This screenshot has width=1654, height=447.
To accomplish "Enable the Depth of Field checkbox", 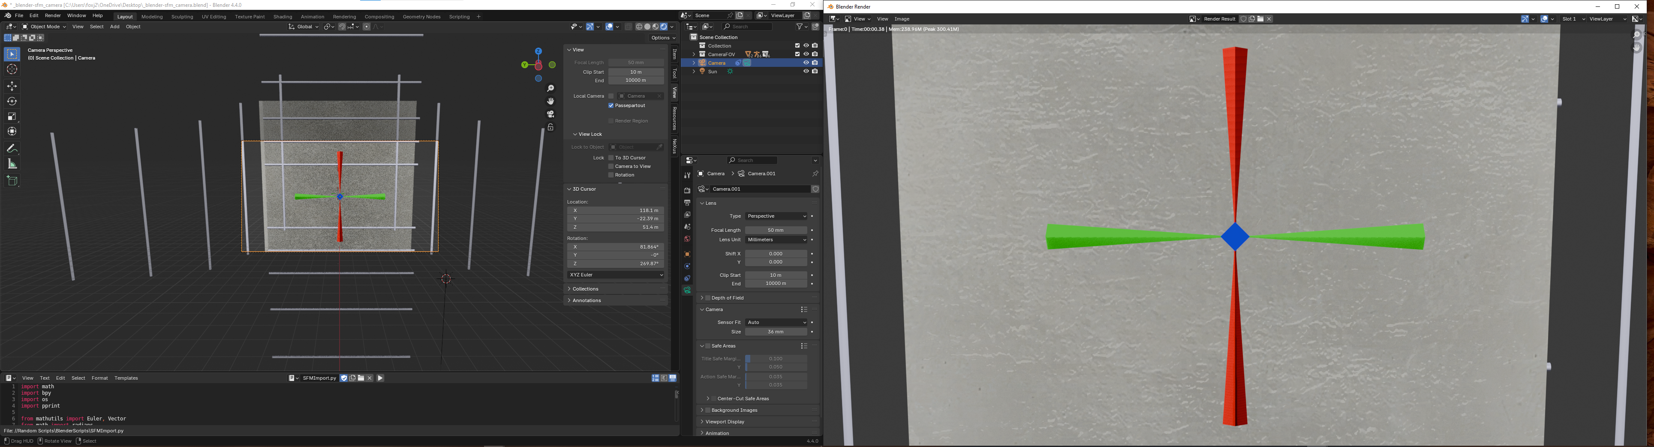I will 707,298.
